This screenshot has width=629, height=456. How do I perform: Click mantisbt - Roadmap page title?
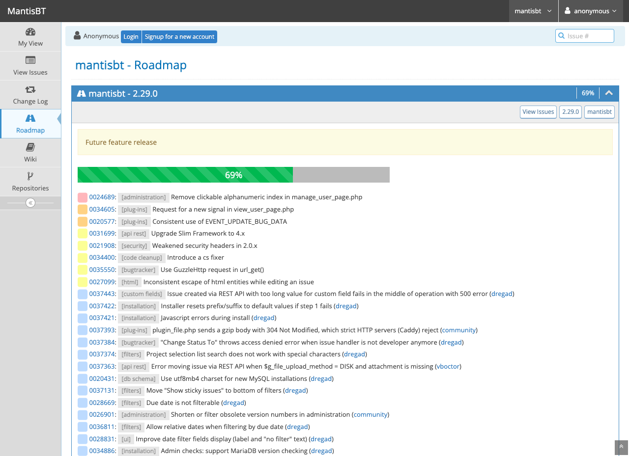coord(131,65)
